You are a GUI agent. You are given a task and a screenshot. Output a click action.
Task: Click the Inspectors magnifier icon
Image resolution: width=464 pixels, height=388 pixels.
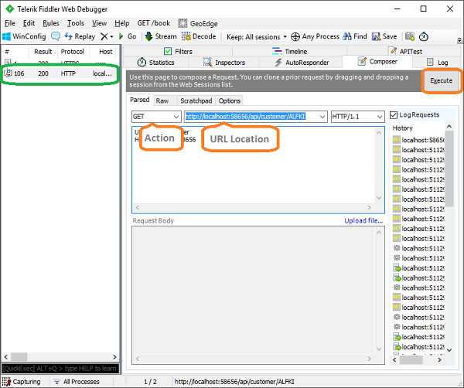[207, 62]
